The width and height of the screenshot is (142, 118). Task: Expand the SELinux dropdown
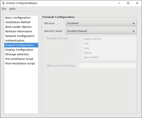tap(101, 23)
